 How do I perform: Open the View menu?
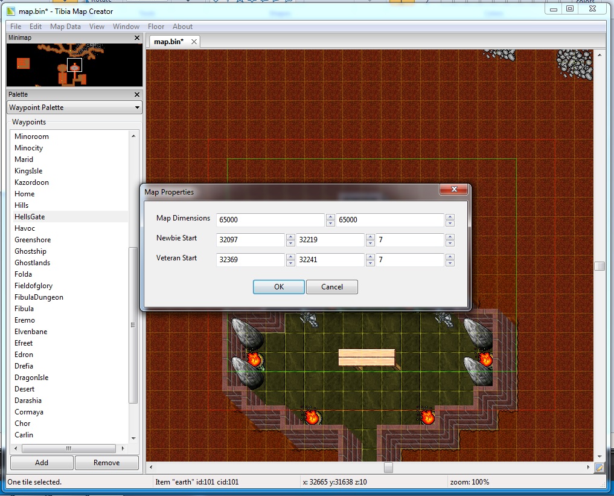click(x=97, y=27)
